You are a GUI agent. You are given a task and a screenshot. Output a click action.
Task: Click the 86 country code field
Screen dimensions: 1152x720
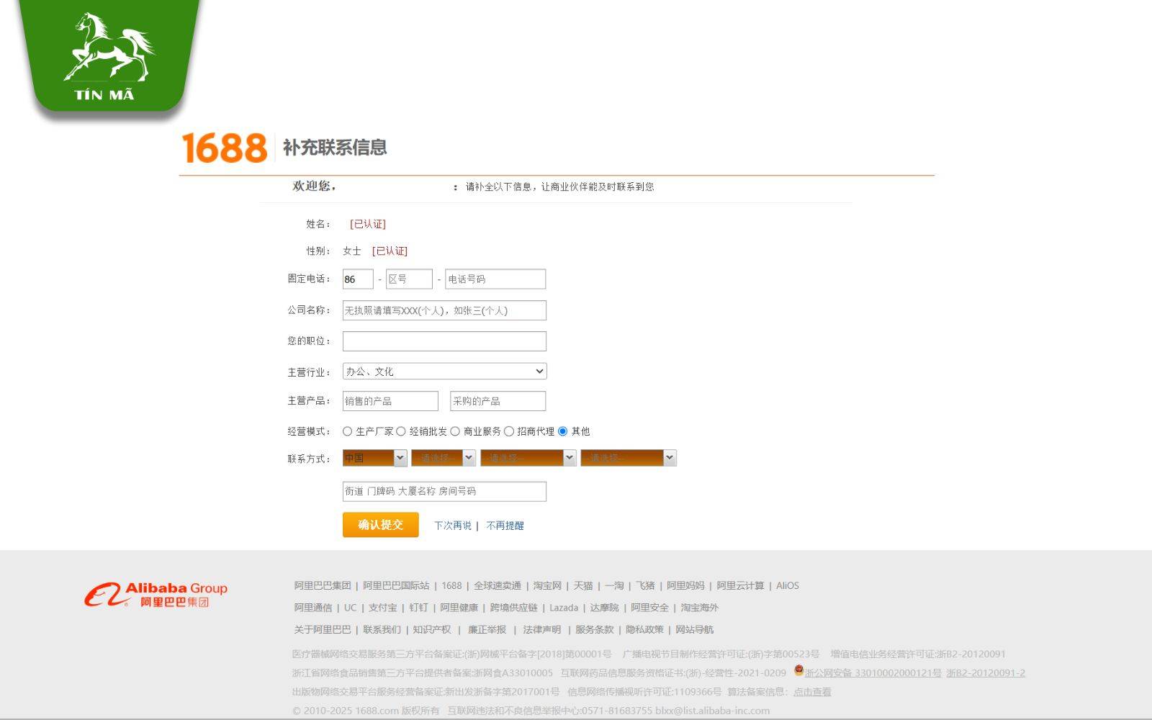[358, 279]
